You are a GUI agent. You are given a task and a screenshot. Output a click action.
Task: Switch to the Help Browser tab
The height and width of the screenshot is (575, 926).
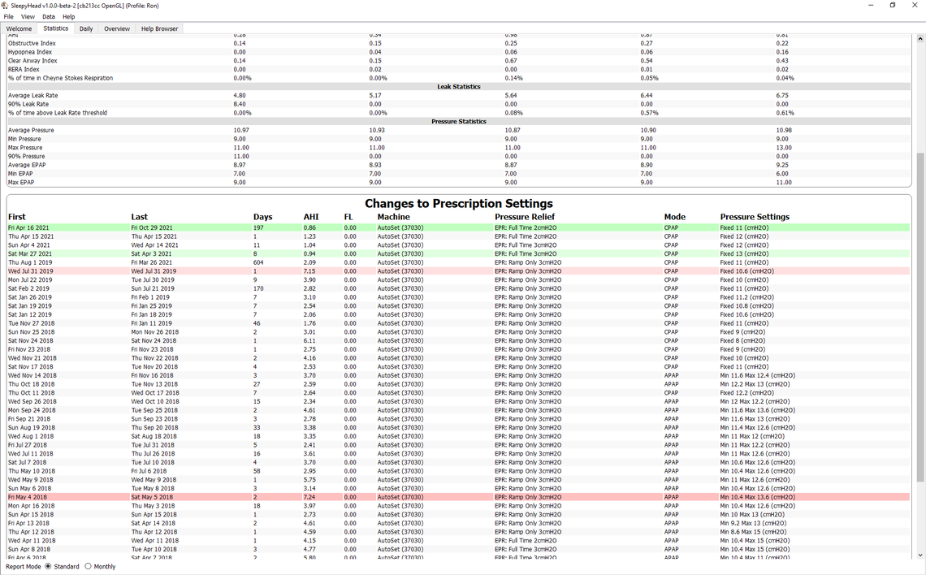point(159,28)
